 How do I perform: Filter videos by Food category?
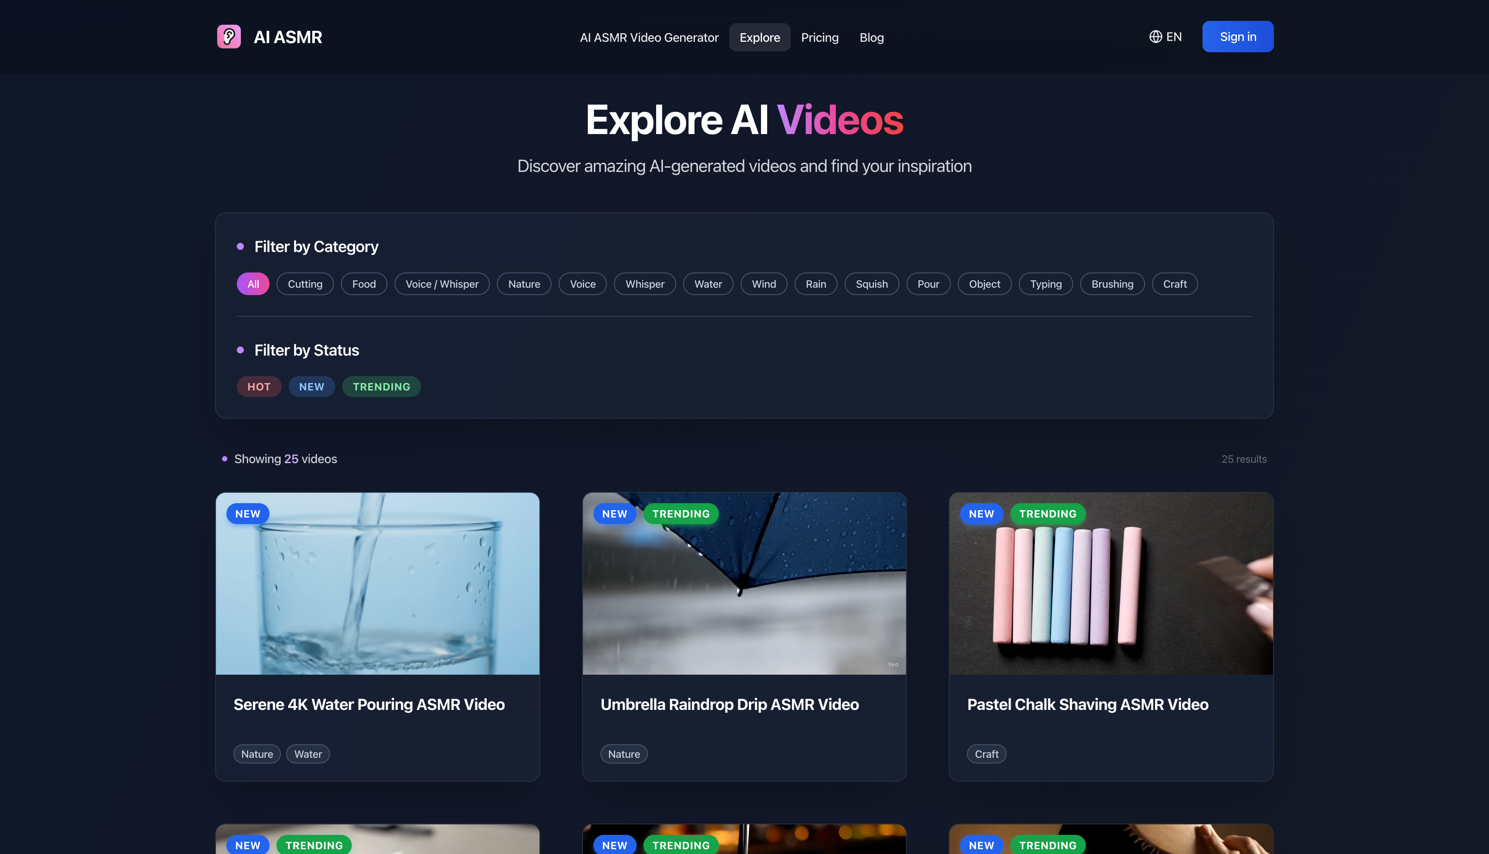pos(364,284)
